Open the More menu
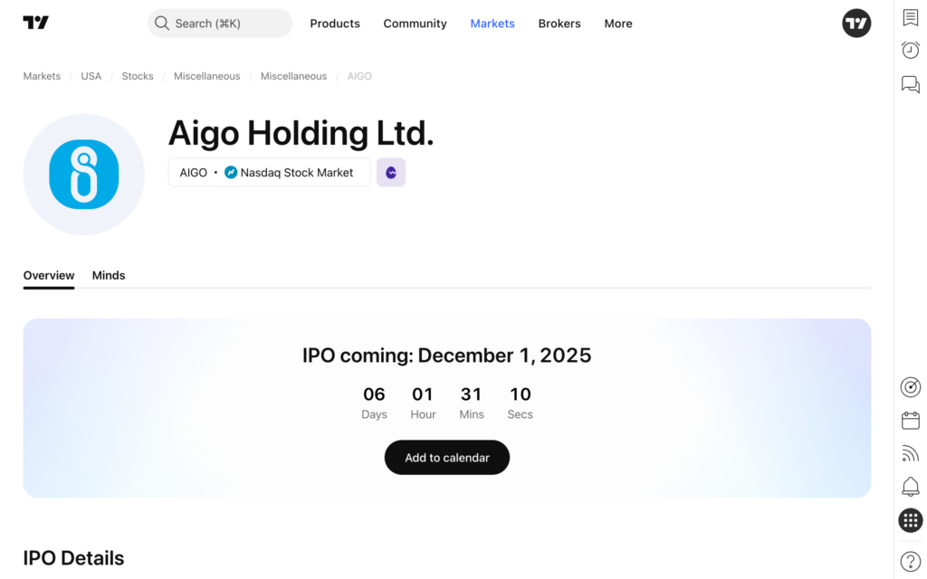Screen dimensions: 927x579 coord(618,24)
